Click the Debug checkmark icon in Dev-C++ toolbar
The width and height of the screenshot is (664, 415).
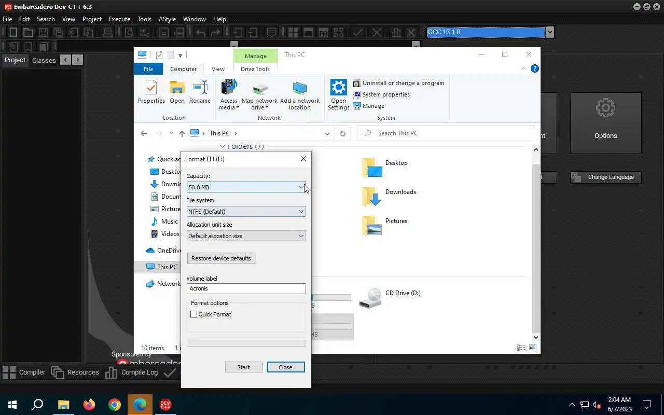coord(357,32)
